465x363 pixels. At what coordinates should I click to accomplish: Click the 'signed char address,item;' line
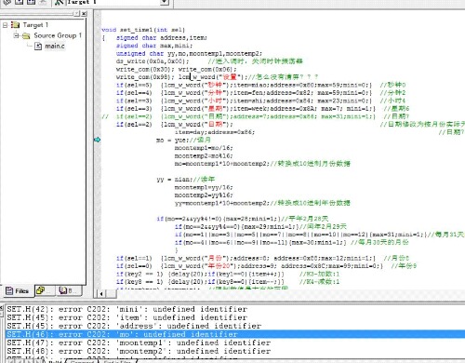pos(161,38)
